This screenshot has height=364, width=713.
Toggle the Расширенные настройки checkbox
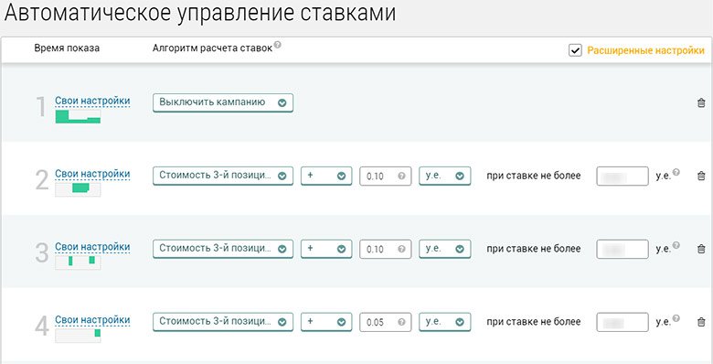point(575,50)
